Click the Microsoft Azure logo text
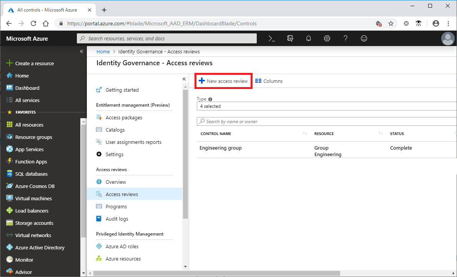Screen dimensions: 457x277 tap(27, 38)
